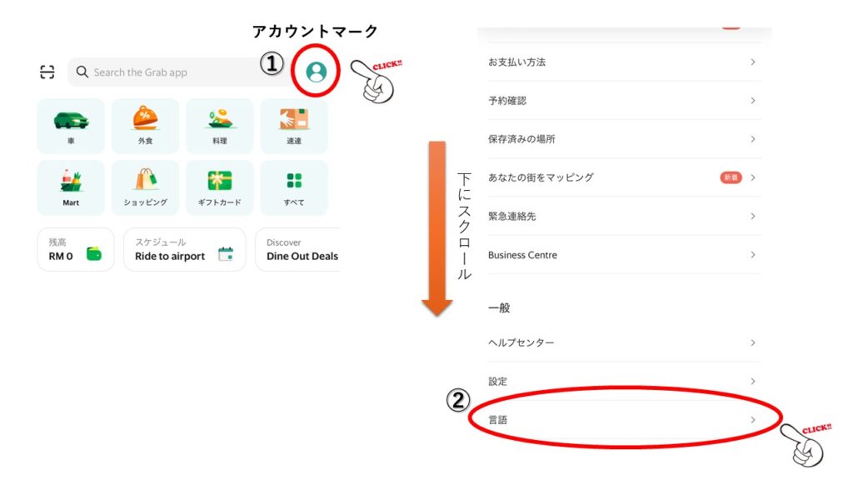Tap the account profile icon
The height and width of the screenshot is (480, 853).
point(316,72)
